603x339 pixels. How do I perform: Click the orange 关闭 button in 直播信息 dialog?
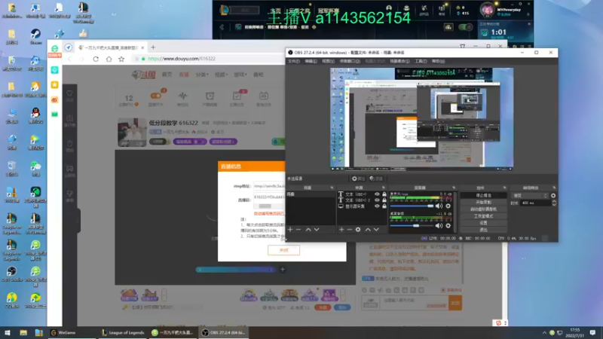click(x=284, y=250)
